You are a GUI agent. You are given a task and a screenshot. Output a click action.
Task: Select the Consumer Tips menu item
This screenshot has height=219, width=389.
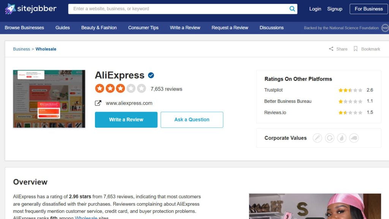pyautogui.click(x=143, y=27)
